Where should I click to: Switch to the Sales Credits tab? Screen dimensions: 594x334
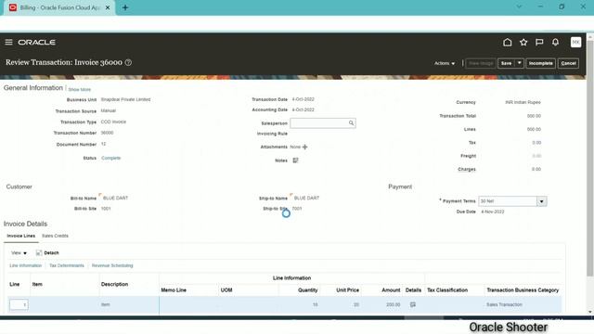pyautogui.click(x=55, y=236)
